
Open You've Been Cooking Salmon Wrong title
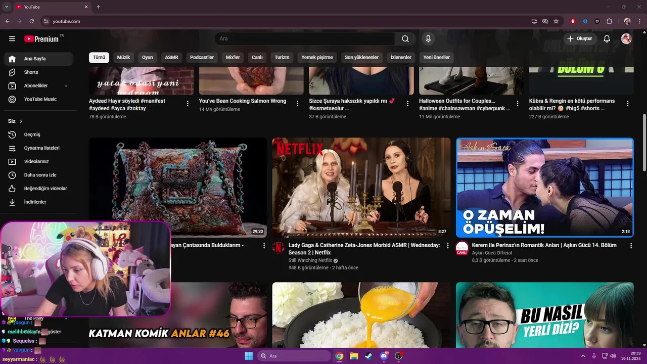click(243, 101)
